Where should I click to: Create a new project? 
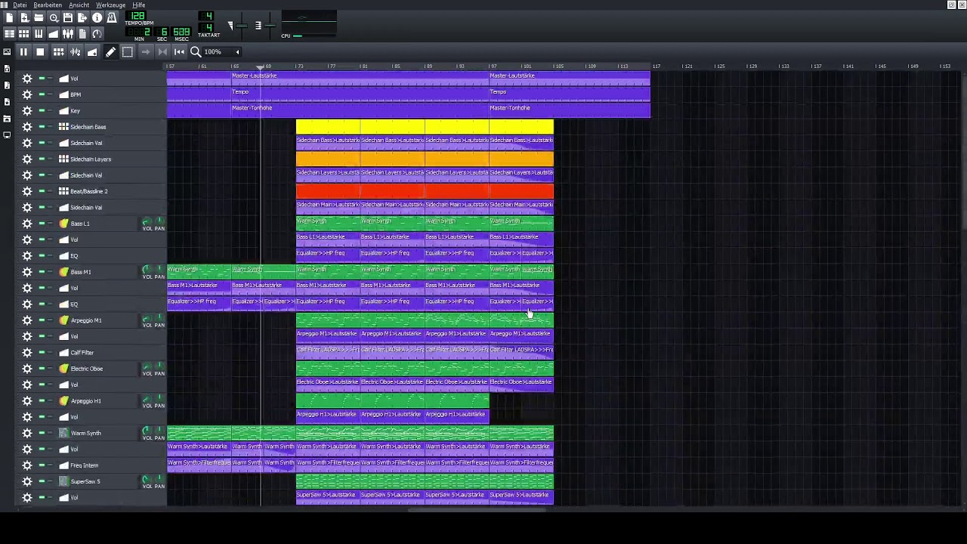(x=9, y=17)
